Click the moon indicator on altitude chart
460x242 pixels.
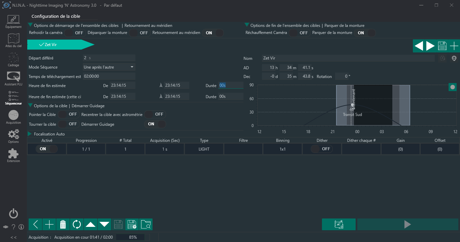coord(453,87)
